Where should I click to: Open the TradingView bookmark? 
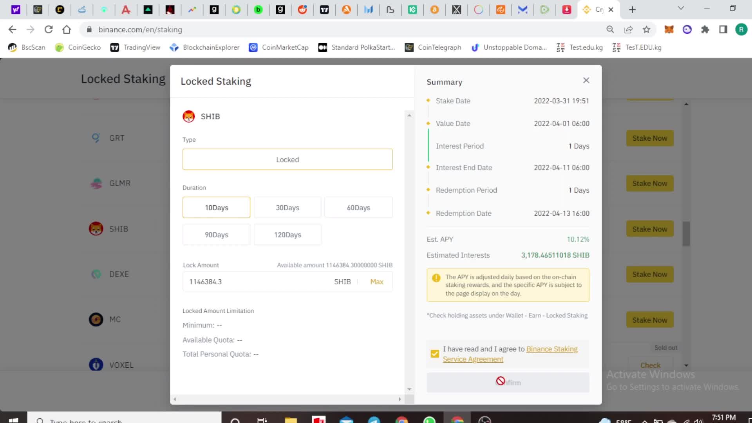tap(136, 47)
